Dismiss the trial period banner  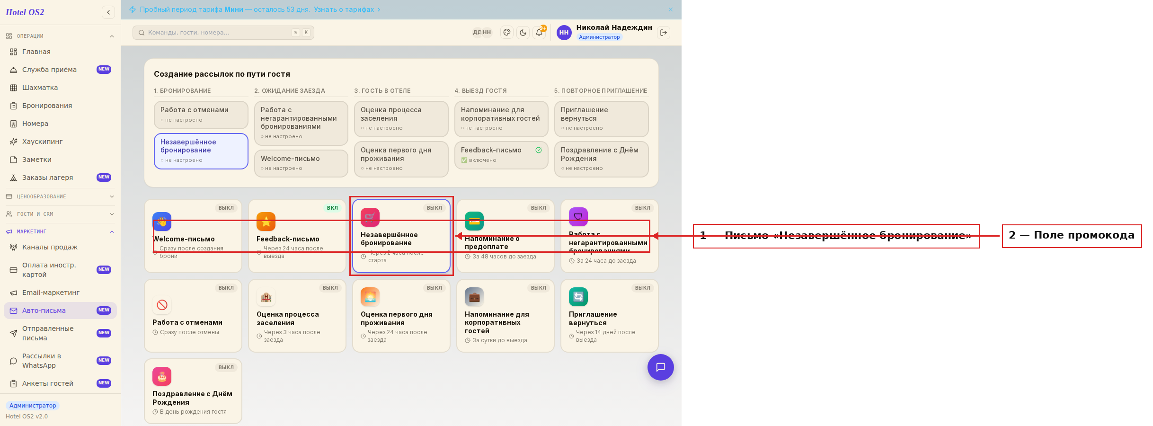click(x=671, y=9)
